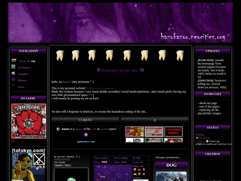Click the TO-DO LIST header bar
Image resolution: width=241 pixels, height=181 pixels.
212,94
